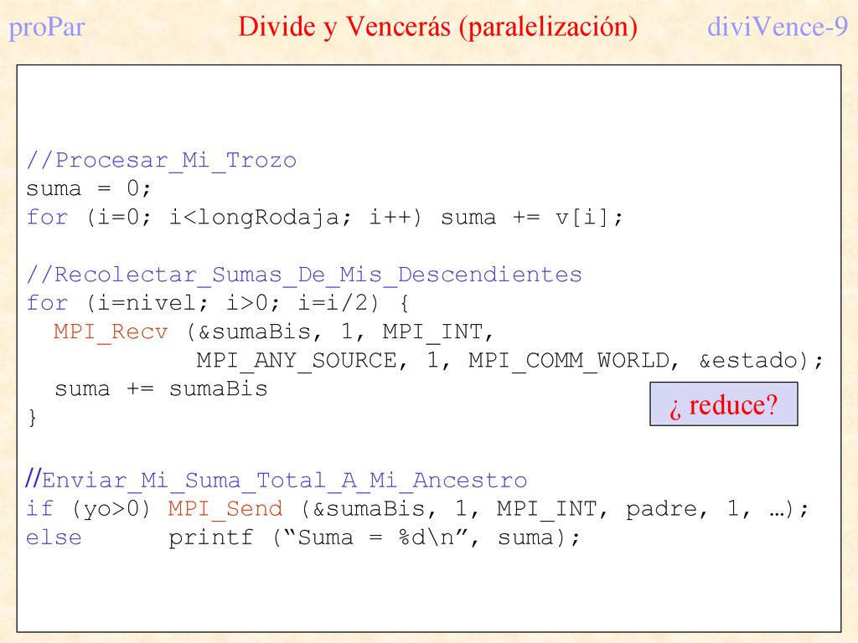This screenshot has width=858, height=643.
Task: Click the closing brace of the for loop
Action: 33,417
